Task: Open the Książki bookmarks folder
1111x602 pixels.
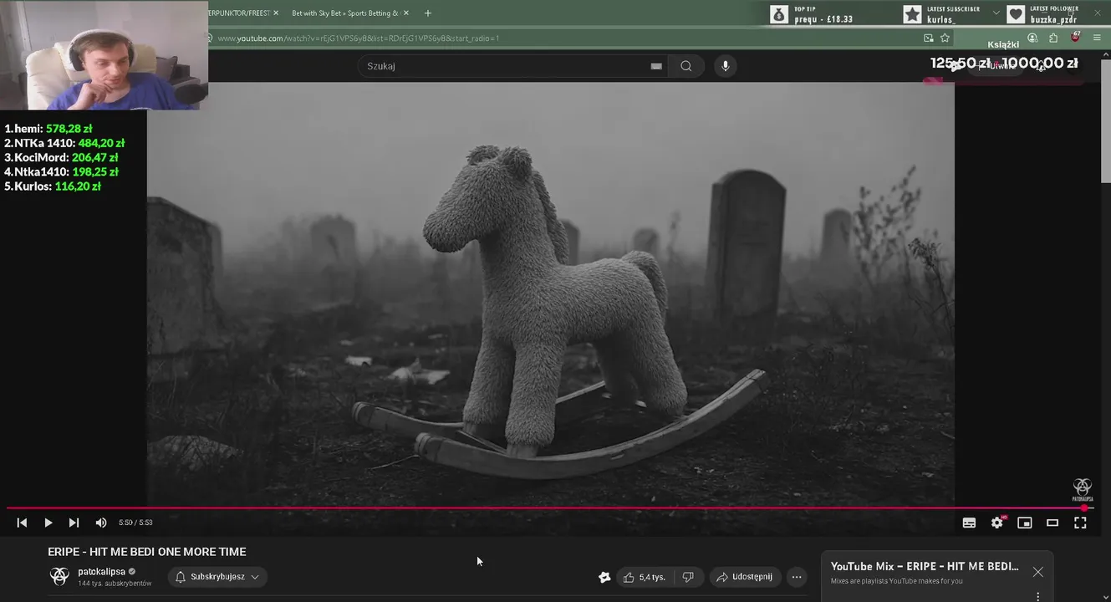Action: coord(1003,45)
